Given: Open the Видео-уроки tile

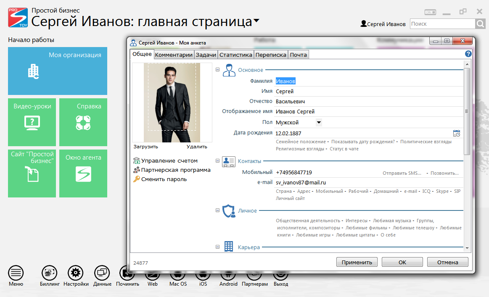Looking at the screenshot, I should click(x=32, y=122).
